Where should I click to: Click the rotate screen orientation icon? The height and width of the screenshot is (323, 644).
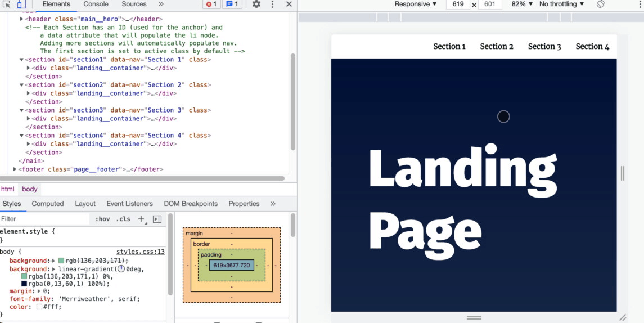pos(601,4)
